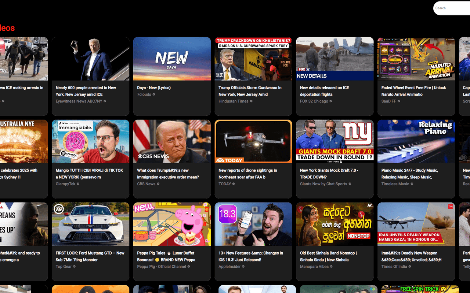470x293 pixels.
Task: Click the verified icon beside CBS News
Action: click(x=158, y=184)
